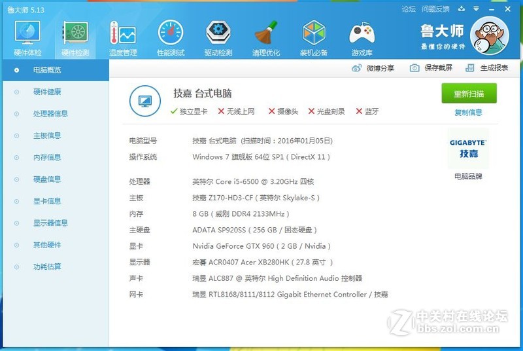Viewport: 523px width, 351px height.
Task: Click 保存截屏 to save a screenshot
Action: 431,68
